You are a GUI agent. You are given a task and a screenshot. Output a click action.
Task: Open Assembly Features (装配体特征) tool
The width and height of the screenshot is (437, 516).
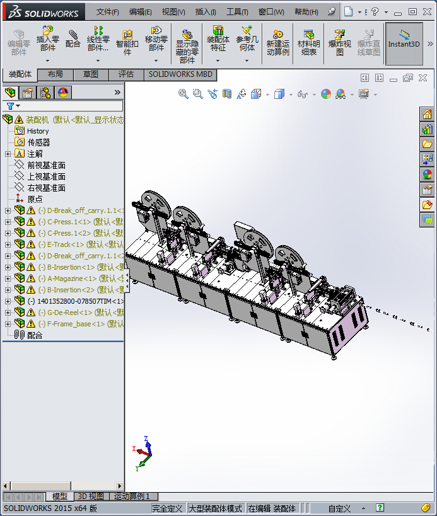(x=218, y=38)
